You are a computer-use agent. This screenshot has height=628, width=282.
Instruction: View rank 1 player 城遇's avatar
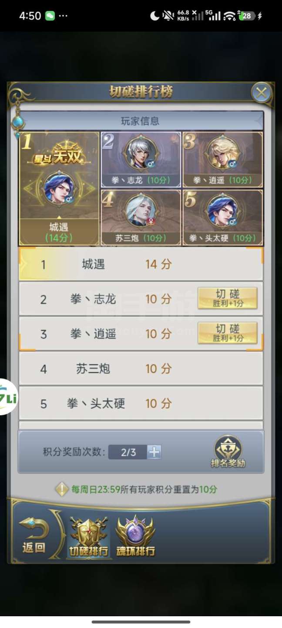pyautogui.click(x=59, y=188)
